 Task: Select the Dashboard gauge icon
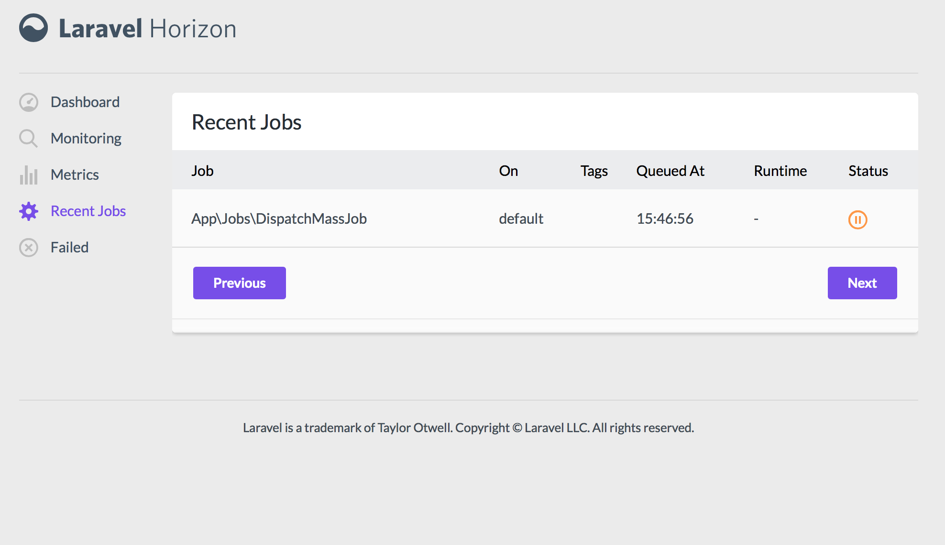28,102
